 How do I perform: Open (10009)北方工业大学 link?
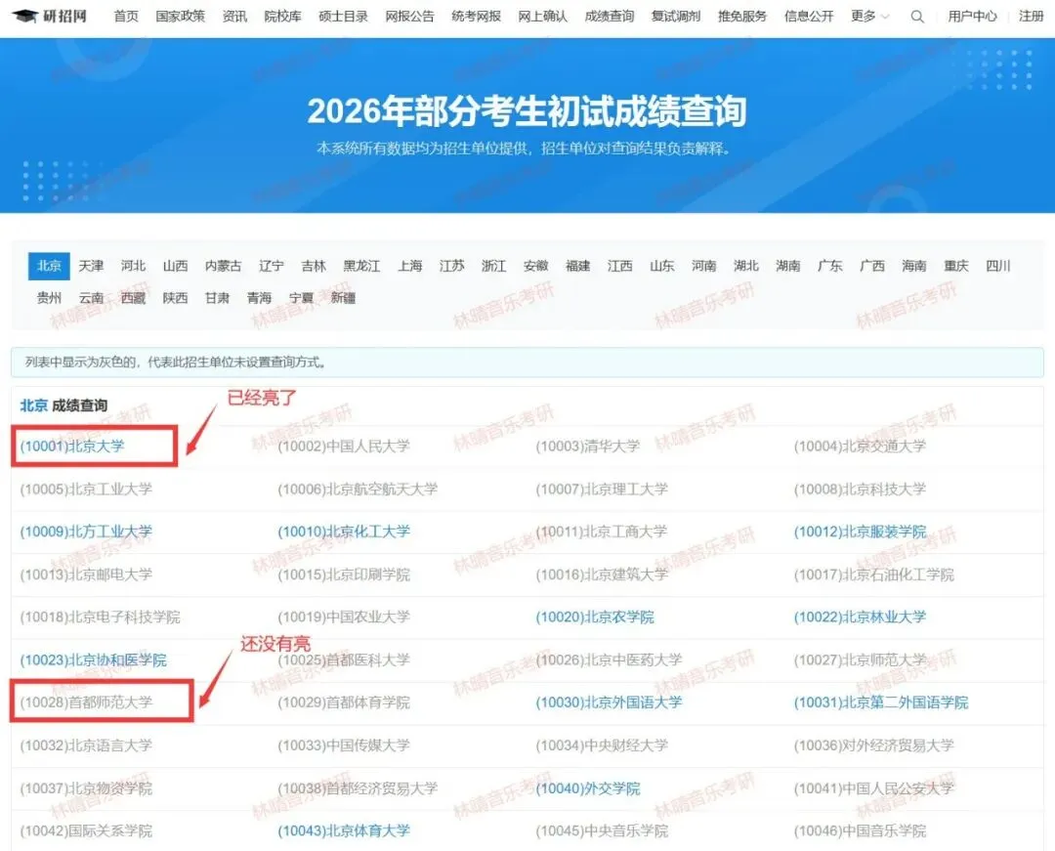(86, 532)
